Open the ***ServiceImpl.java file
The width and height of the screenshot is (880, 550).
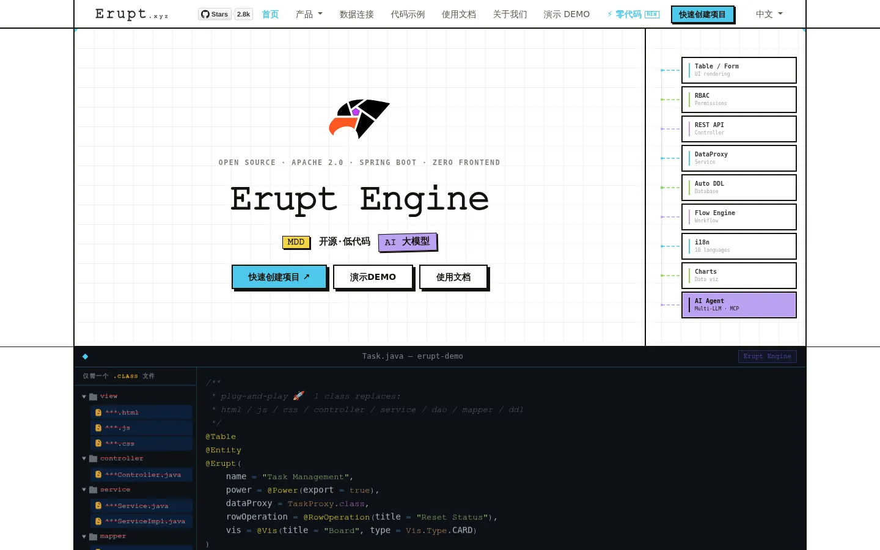[141, 521]
